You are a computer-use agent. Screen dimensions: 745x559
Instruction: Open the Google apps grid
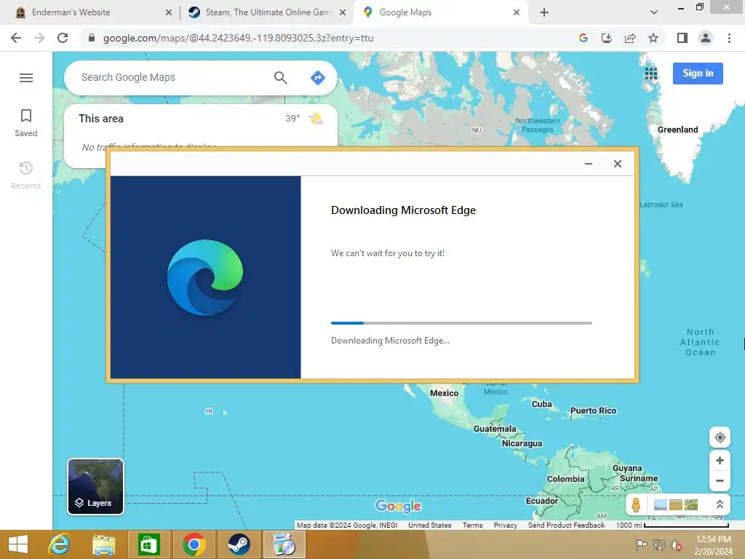click(651, 74)
